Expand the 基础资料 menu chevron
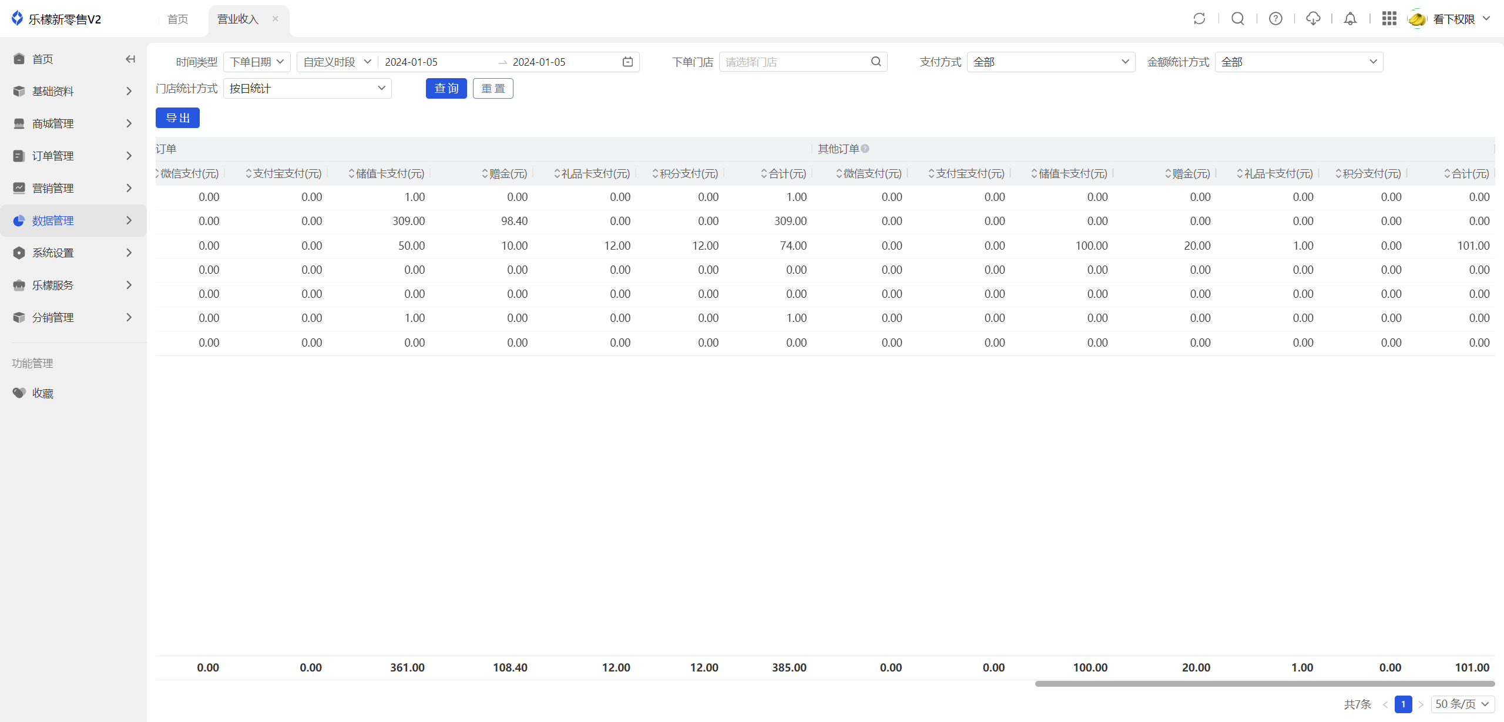This screenshot has width=1504, height=722. coord(129,91)
